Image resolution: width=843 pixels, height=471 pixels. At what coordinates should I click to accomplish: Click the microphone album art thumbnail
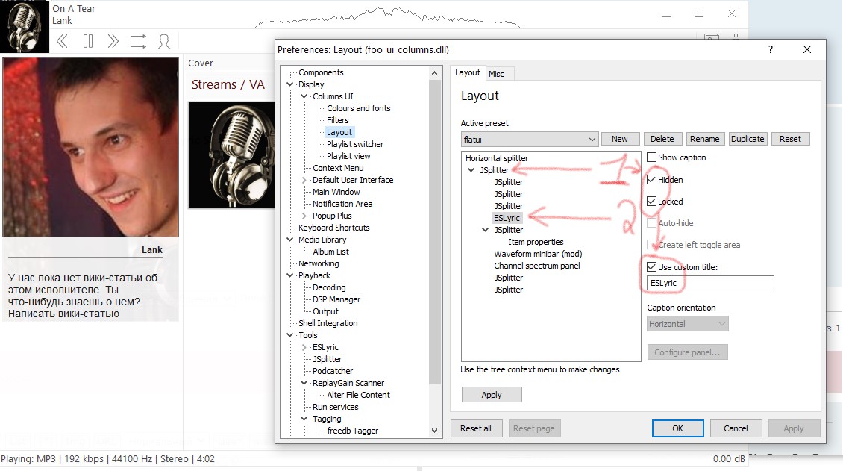click(25, 26)
